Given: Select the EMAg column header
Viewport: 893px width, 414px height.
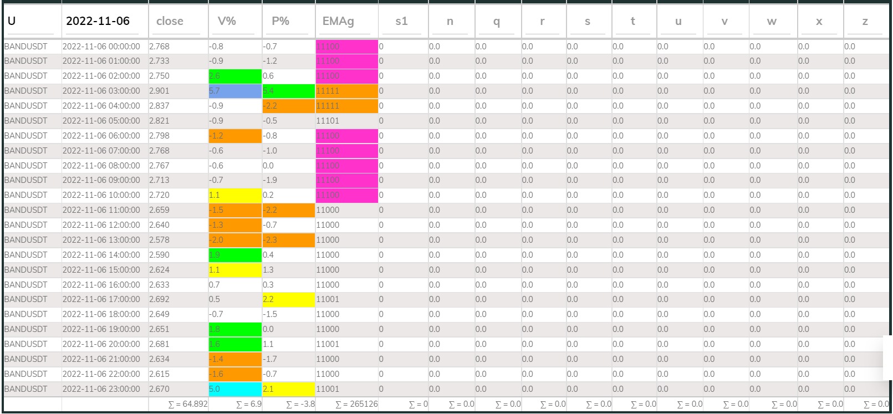Looking at the screenshot, I should coord(346,21).
